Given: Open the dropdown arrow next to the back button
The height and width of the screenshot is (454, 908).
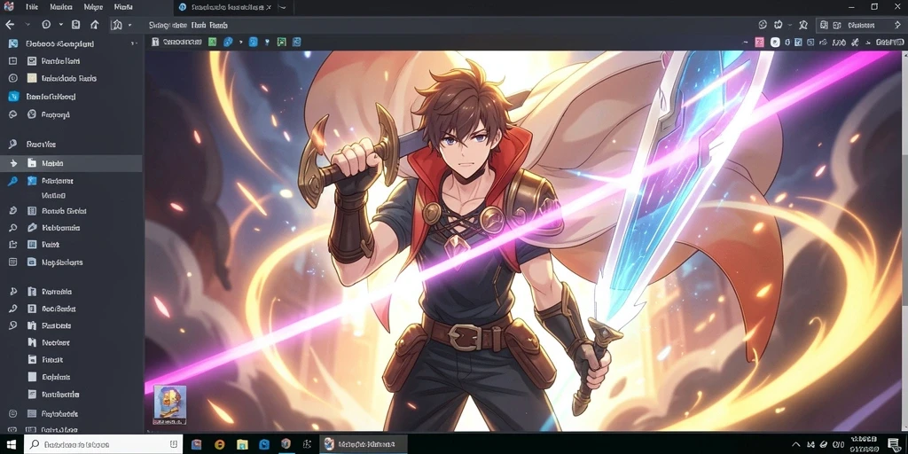Looking at the screenshot, I should point(27,25).
